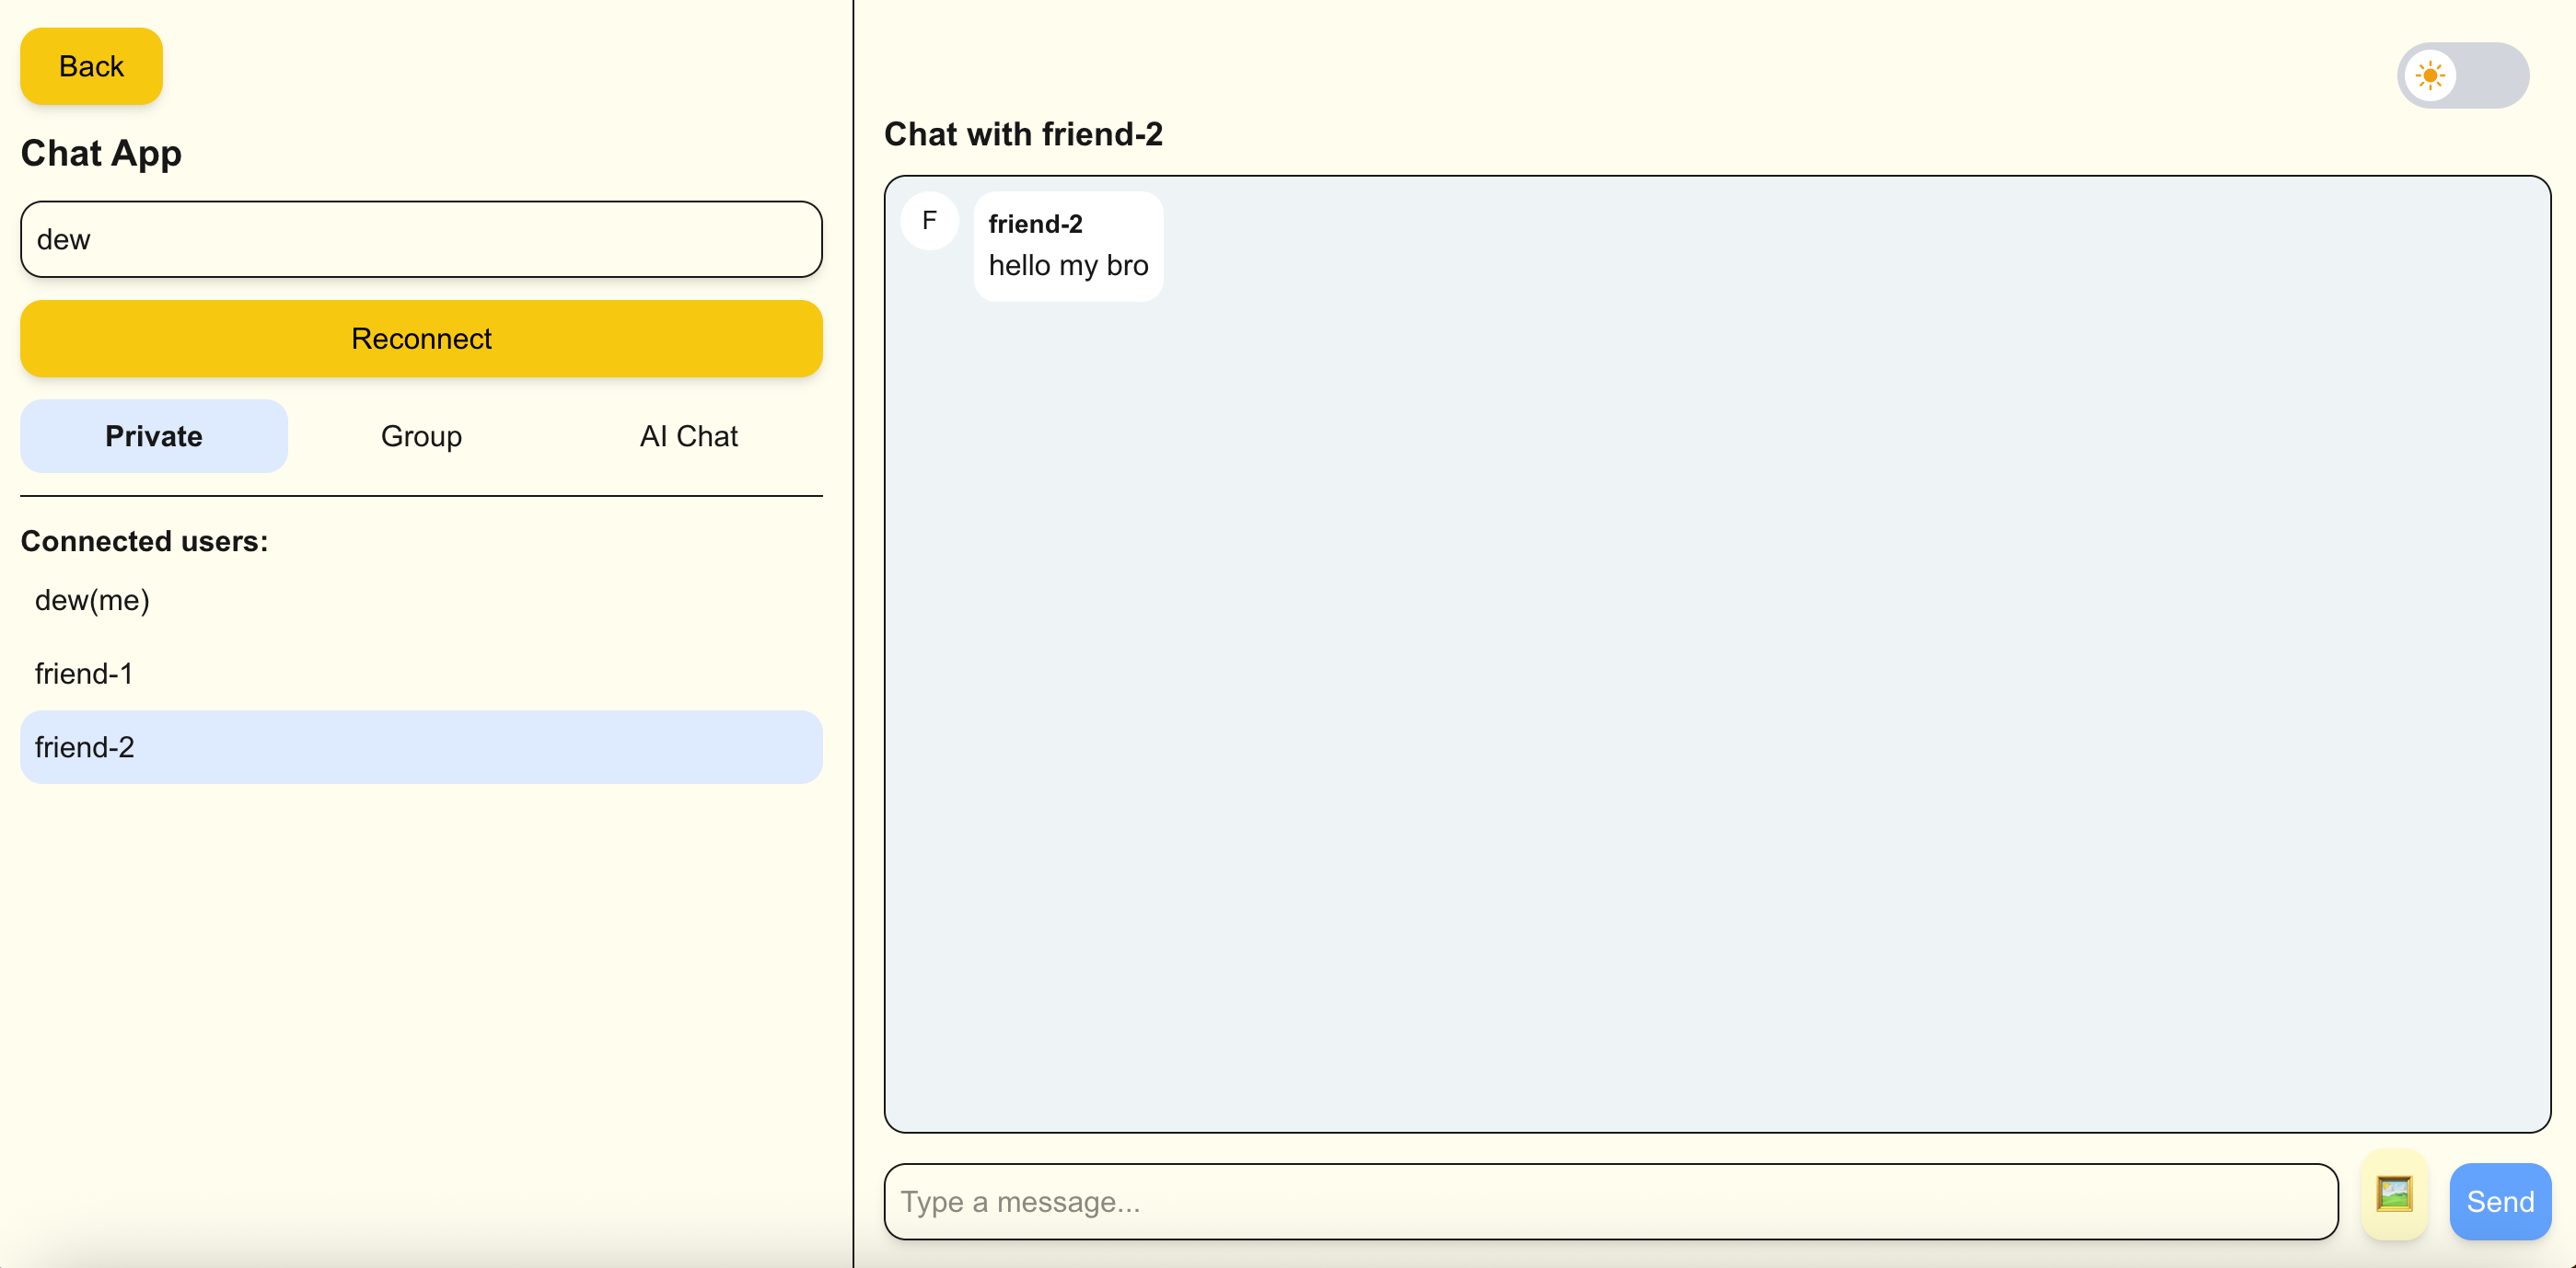This screenshot has height=1268, width=2576.
Task: Click the image attachment icon
Action: click(x=2393, y=1195)
